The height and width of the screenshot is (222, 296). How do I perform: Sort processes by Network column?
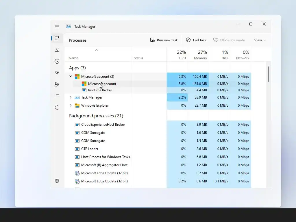[241, 54]
